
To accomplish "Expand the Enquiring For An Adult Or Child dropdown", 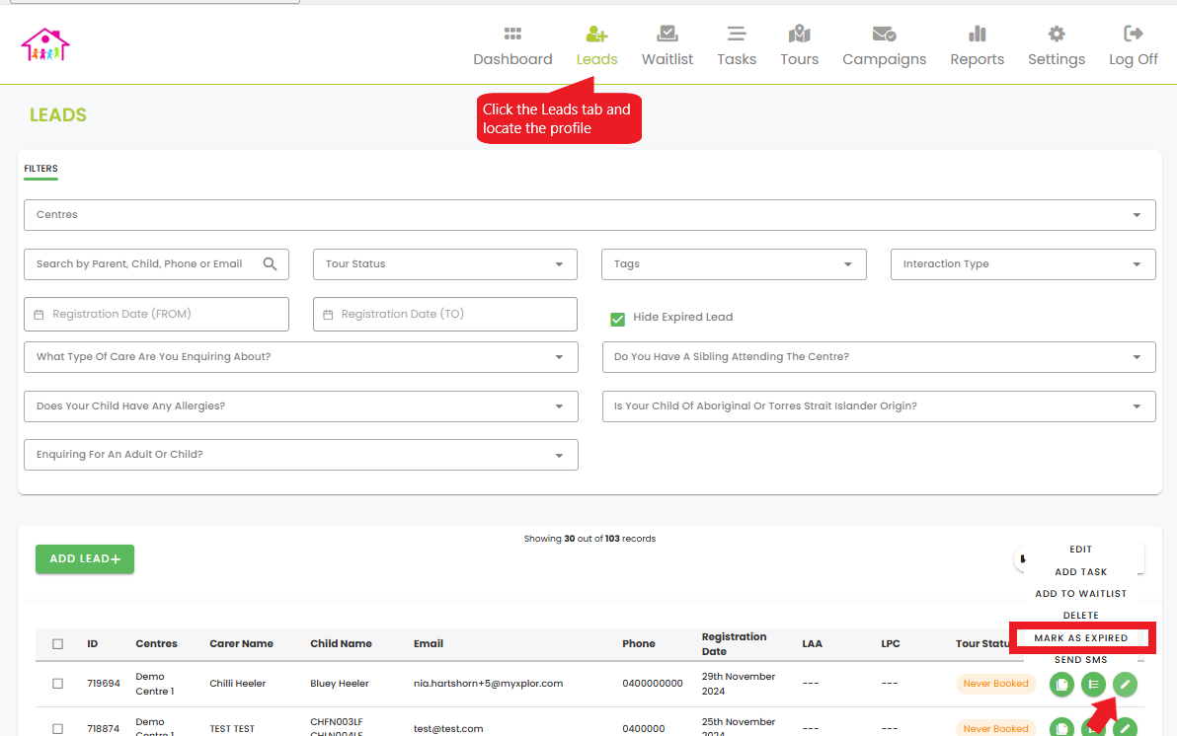I will tap(301, 455).
